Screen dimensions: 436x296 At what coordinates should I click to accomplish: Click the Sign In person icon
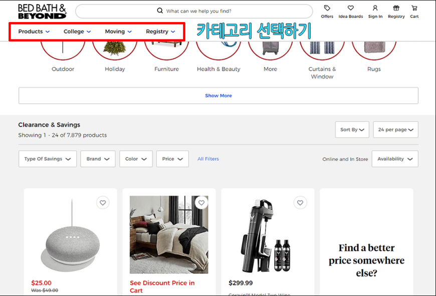(375, 8)
